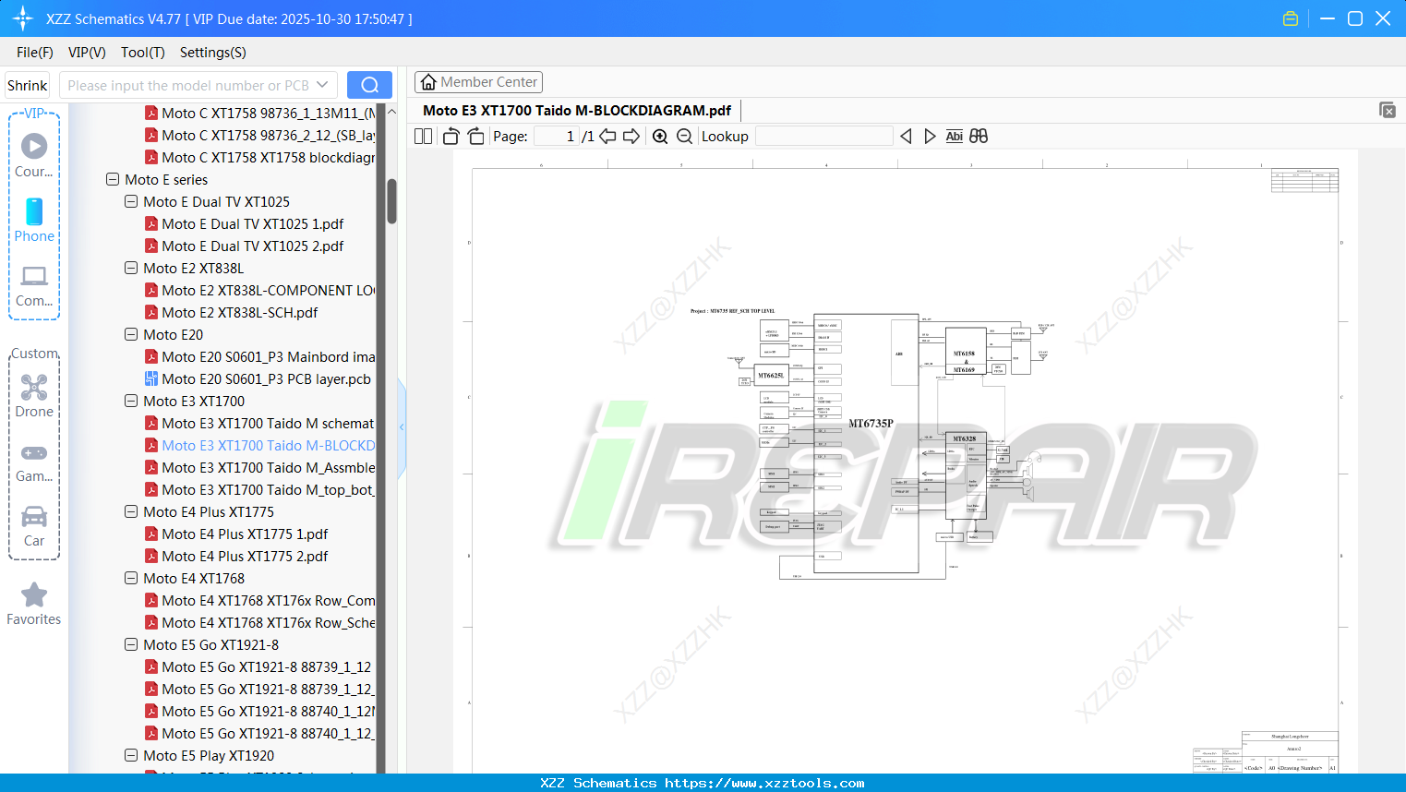Collapse the Moto E3 XT1700 node
Image resolution: width=1406 pixels, height=792 pixels.
130,401
